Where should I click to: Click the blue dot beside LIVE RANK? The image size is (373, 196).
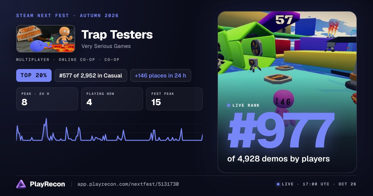click(x=229, y=105)
